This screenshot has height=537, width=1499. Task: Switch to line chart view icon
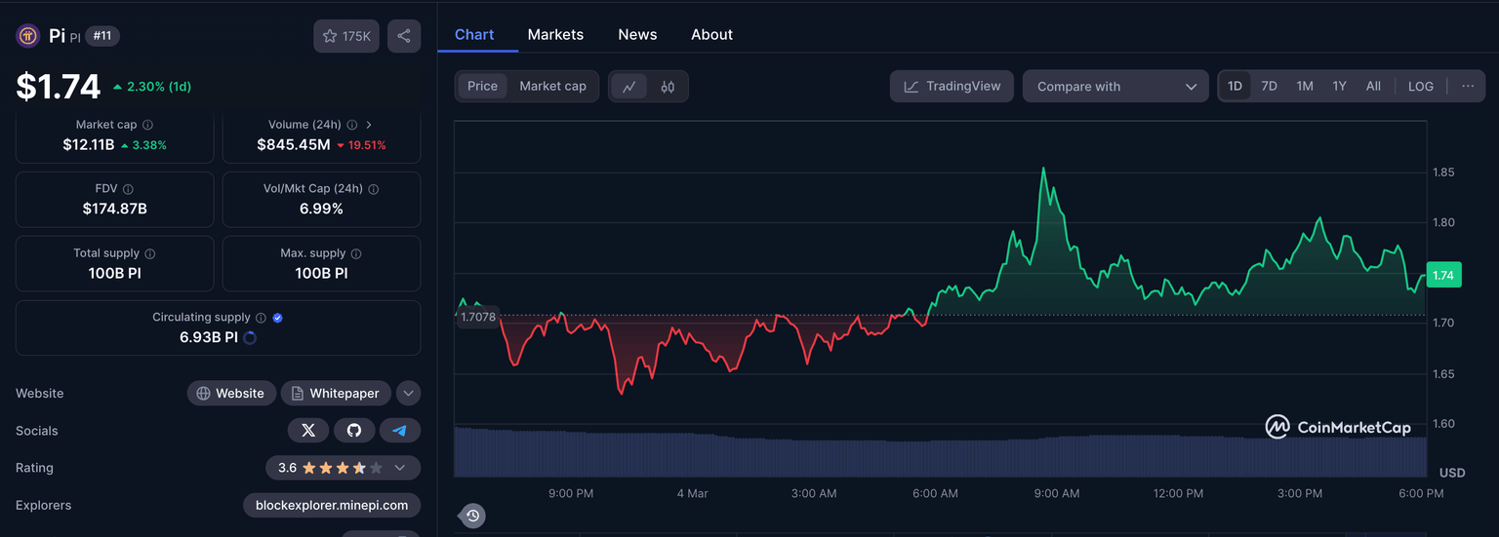point(629,87)
